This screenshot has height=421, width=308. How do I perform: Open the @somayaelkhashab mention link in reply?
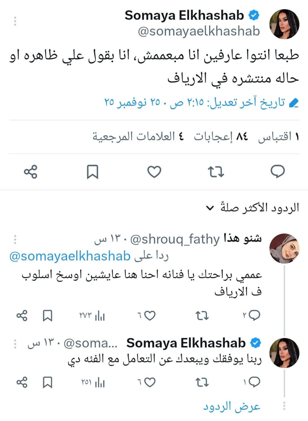point(70,256)
